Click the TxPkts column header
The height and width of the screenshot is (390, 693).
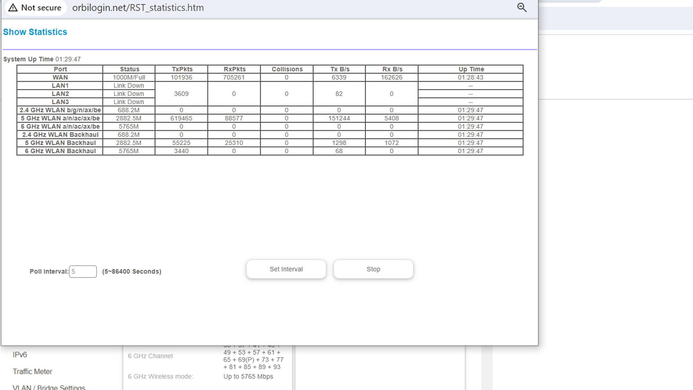point(182,69)
